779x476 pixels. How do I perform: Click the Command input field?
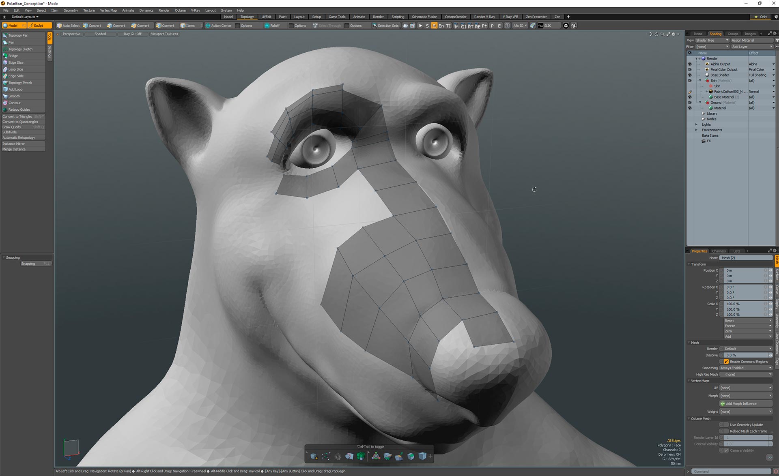730,471
